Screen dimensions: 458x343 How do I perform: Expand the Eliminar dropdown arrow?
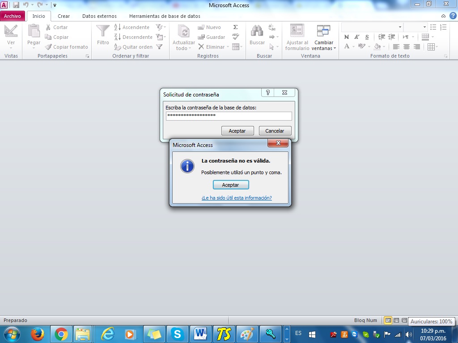click(228, 47)
